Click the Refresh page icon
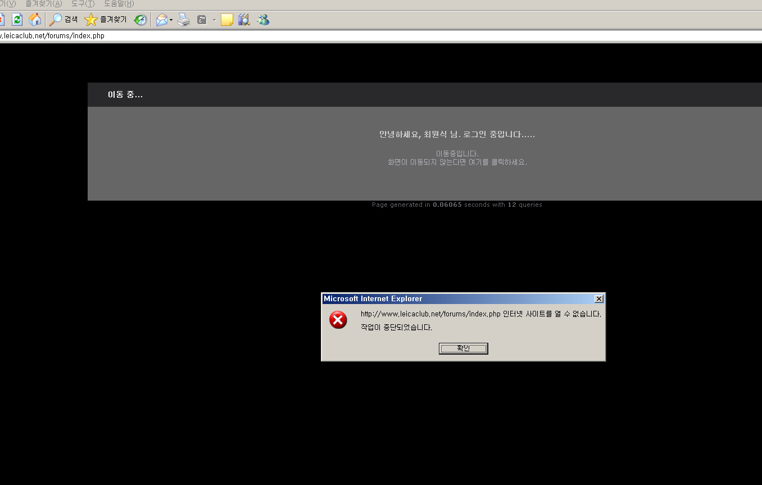The image size is (762, 485). point(17,20)
